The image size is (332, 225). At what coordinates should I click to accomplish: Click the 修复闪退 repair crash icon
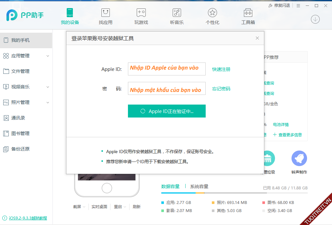pos(271,6)
